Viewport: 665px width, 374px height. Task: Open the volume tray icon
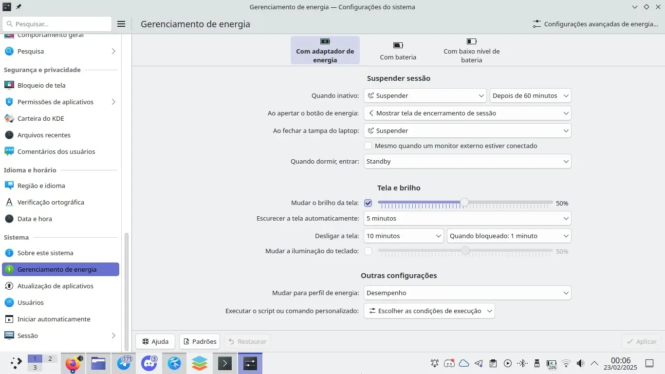(x=580, y=363)
